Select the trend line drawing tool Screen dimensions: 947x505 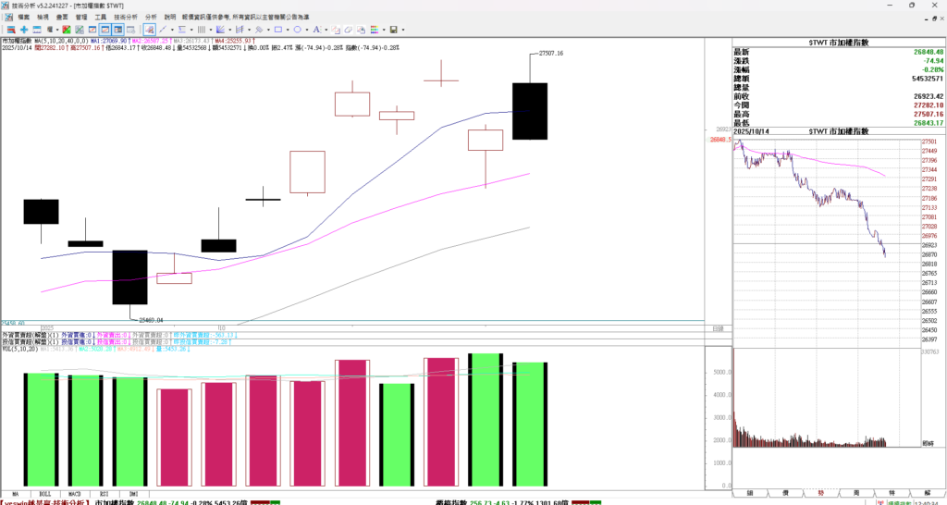point(163,30)
